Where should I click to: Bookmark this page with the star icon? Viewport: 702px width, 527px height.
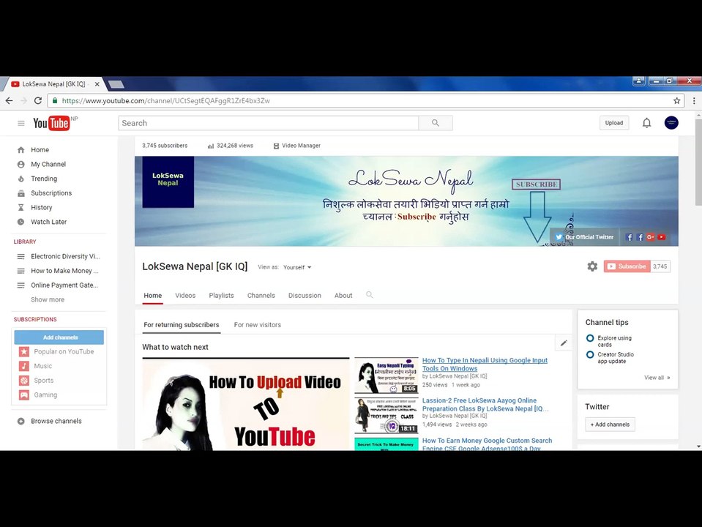click(677, 101)
